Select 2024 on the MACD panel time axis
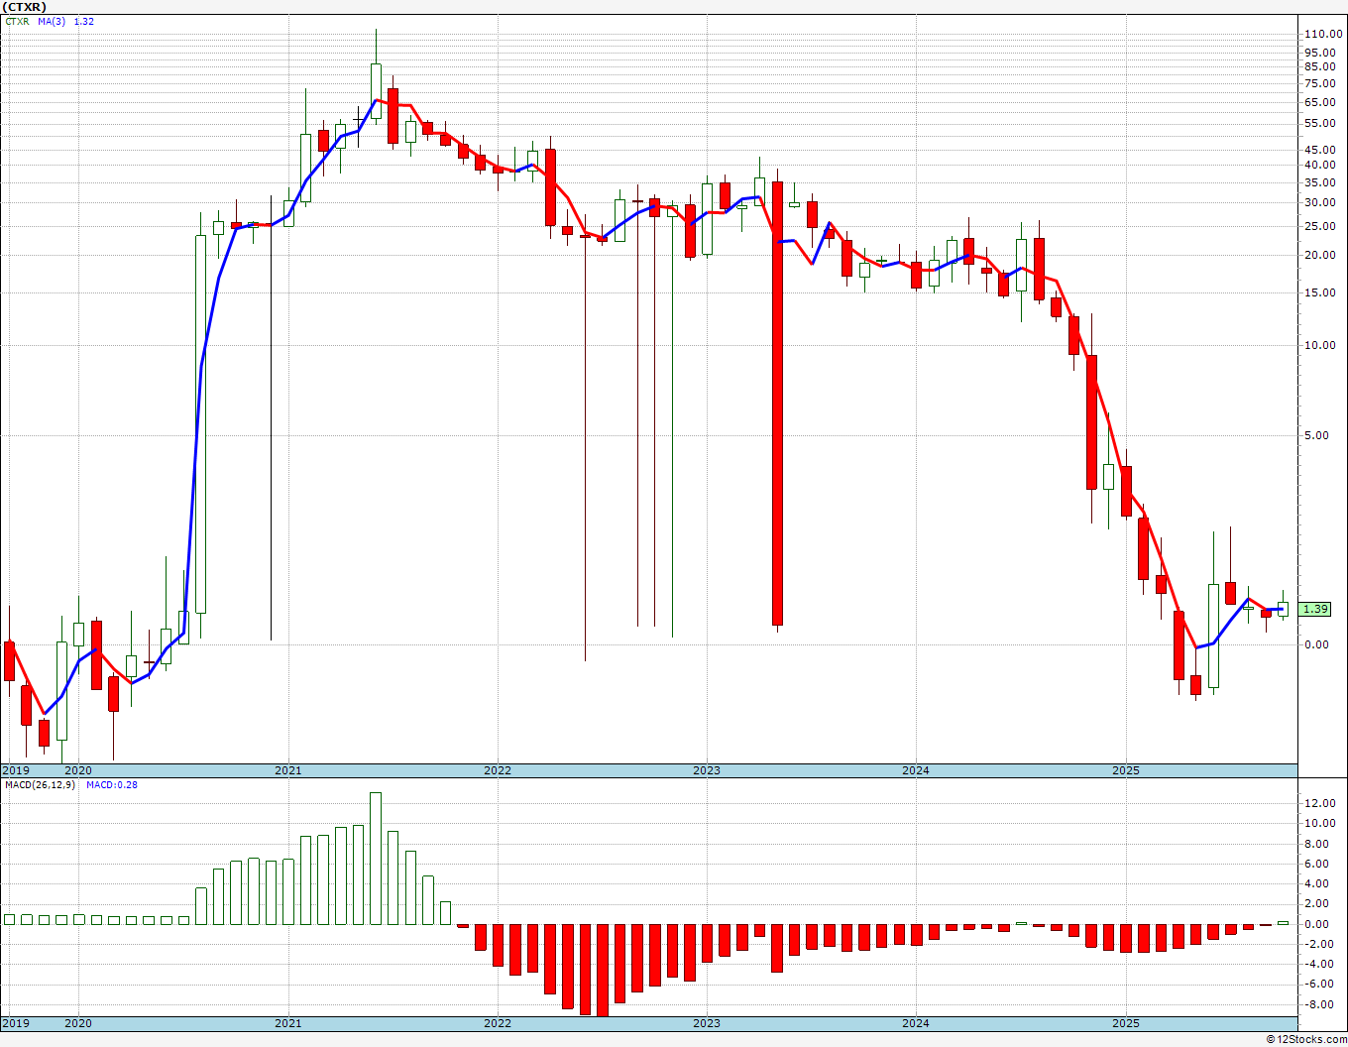 click(x=916, y=1023)
